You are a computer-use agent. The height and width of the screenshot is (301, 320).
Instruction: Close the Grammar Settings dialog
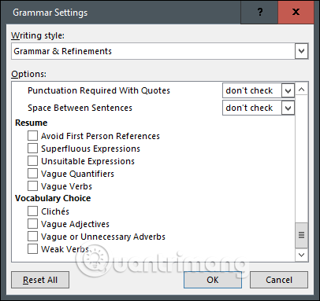click(x=296, y=12)
